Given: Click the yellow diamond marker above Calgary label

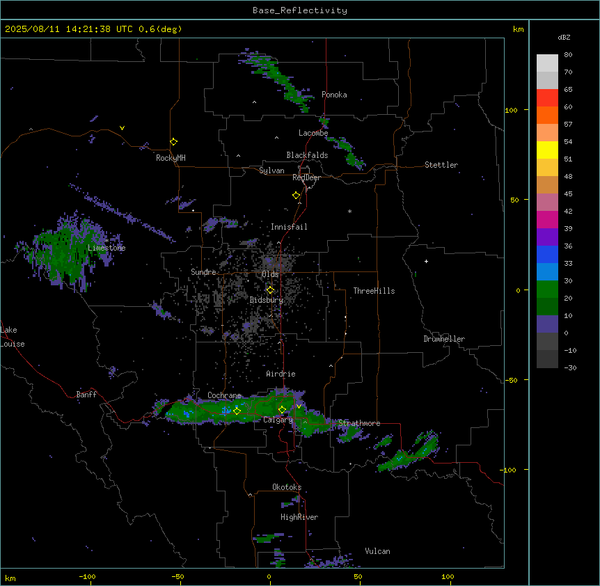Looking at the screenshot, I should point(282,410).
